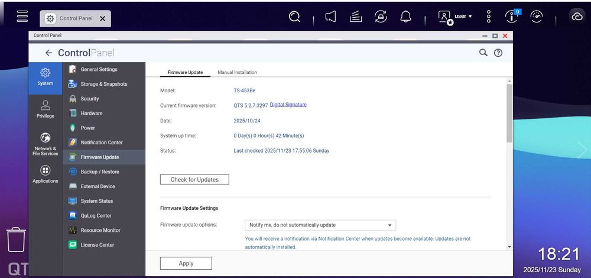Click the scrollbar down arrow

[509, 247]
